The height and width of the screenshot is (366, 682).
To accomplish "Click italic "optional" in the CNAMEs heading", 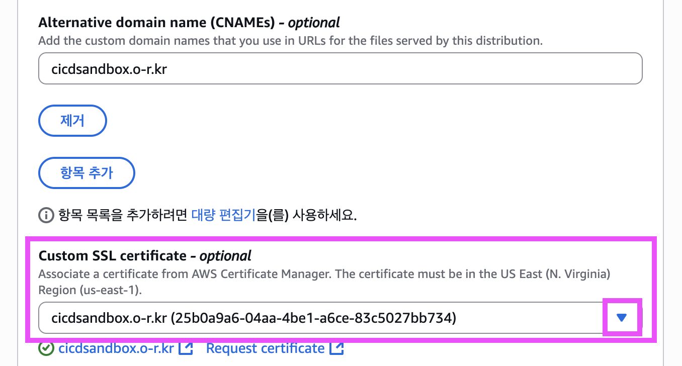I will tap(314, 23).
